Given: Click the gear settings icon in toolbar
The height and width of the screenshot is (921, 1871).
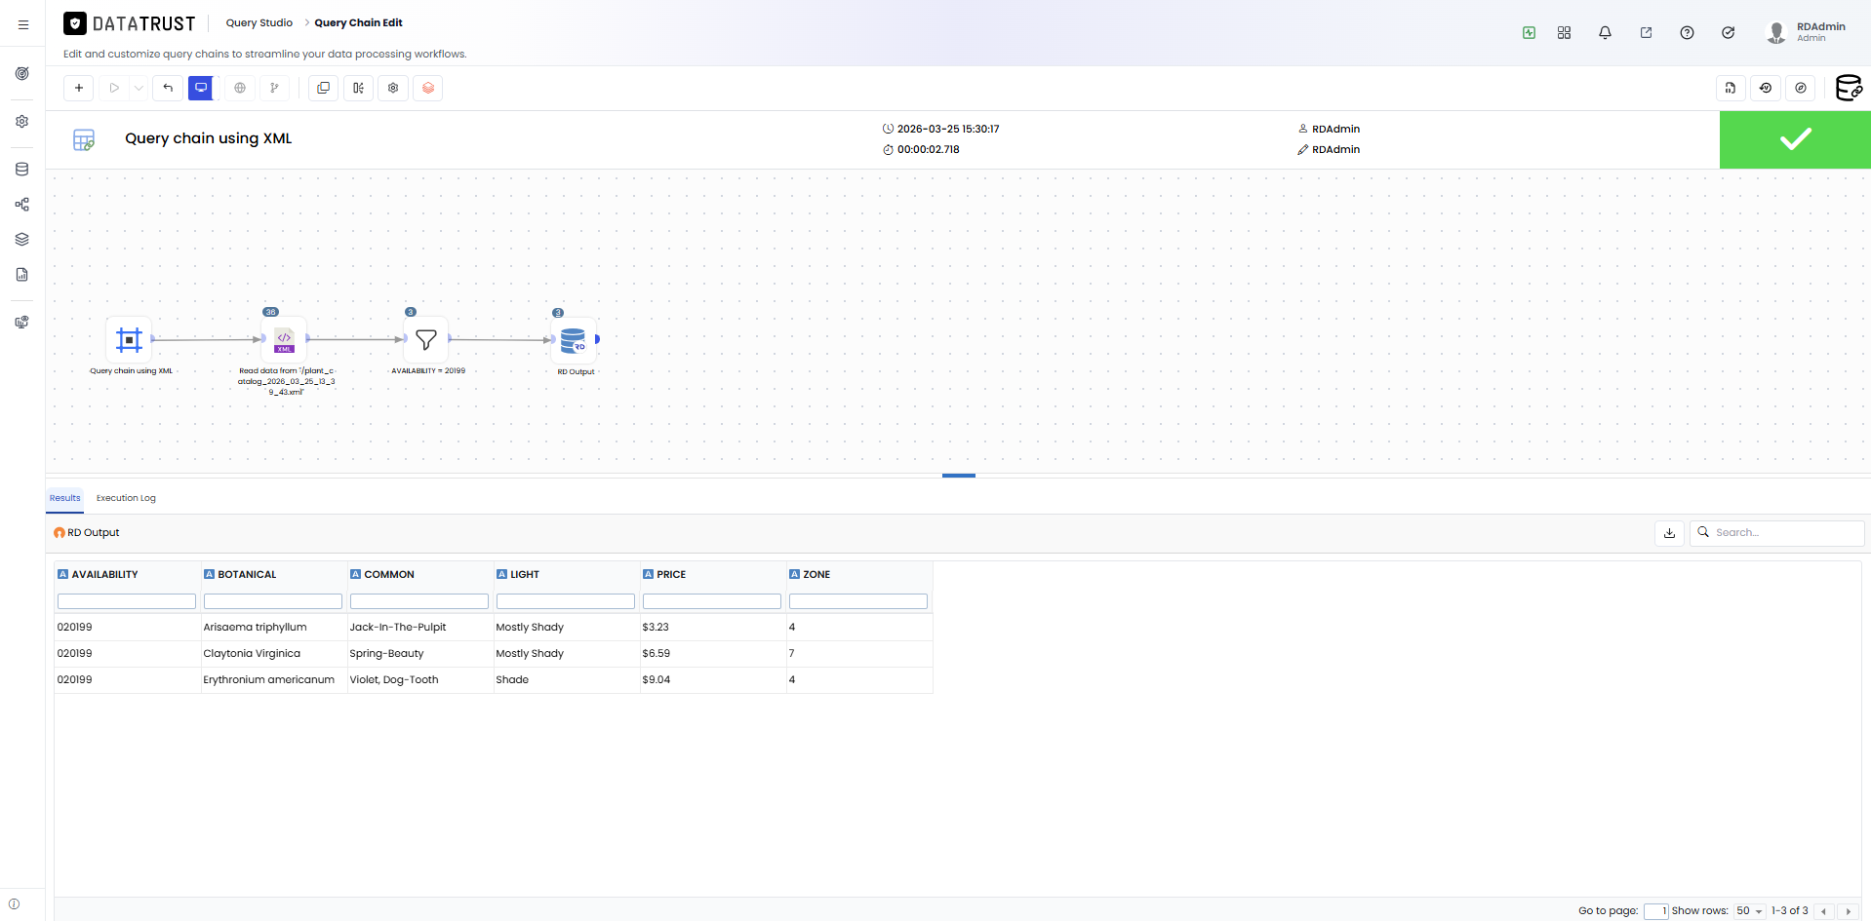Looking at the screenshot, I should (x=393, y=88).
